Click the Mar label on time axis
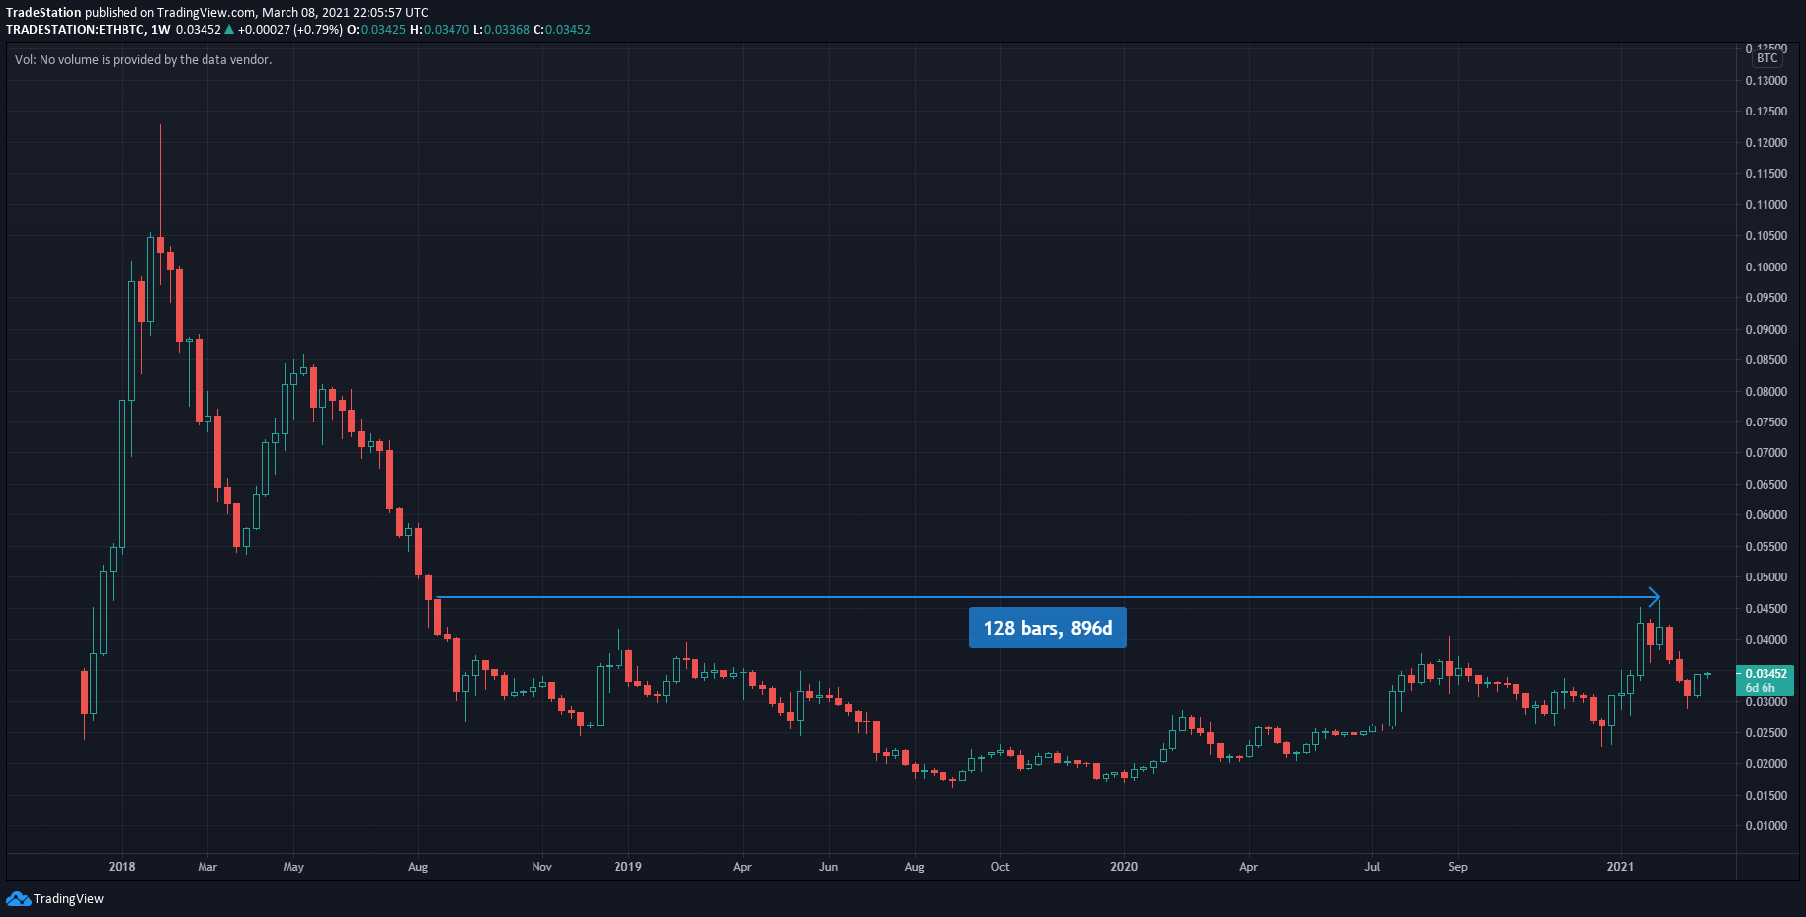The height and width of the screenshot is (917, 1806). coord(207,867)
